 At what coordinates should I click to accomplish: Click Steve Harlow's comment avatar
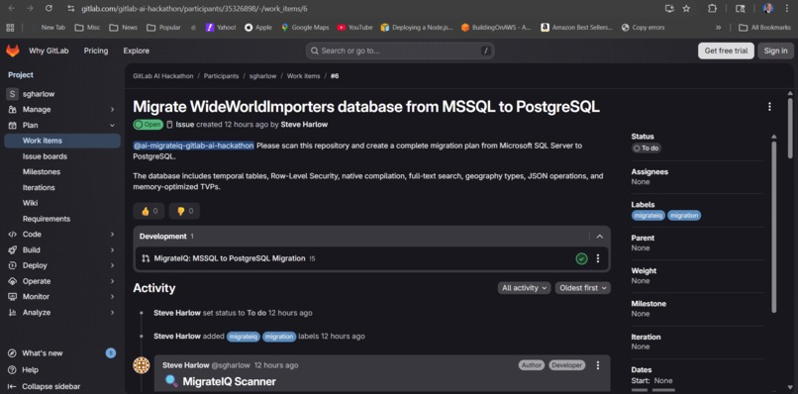point(141,365)
